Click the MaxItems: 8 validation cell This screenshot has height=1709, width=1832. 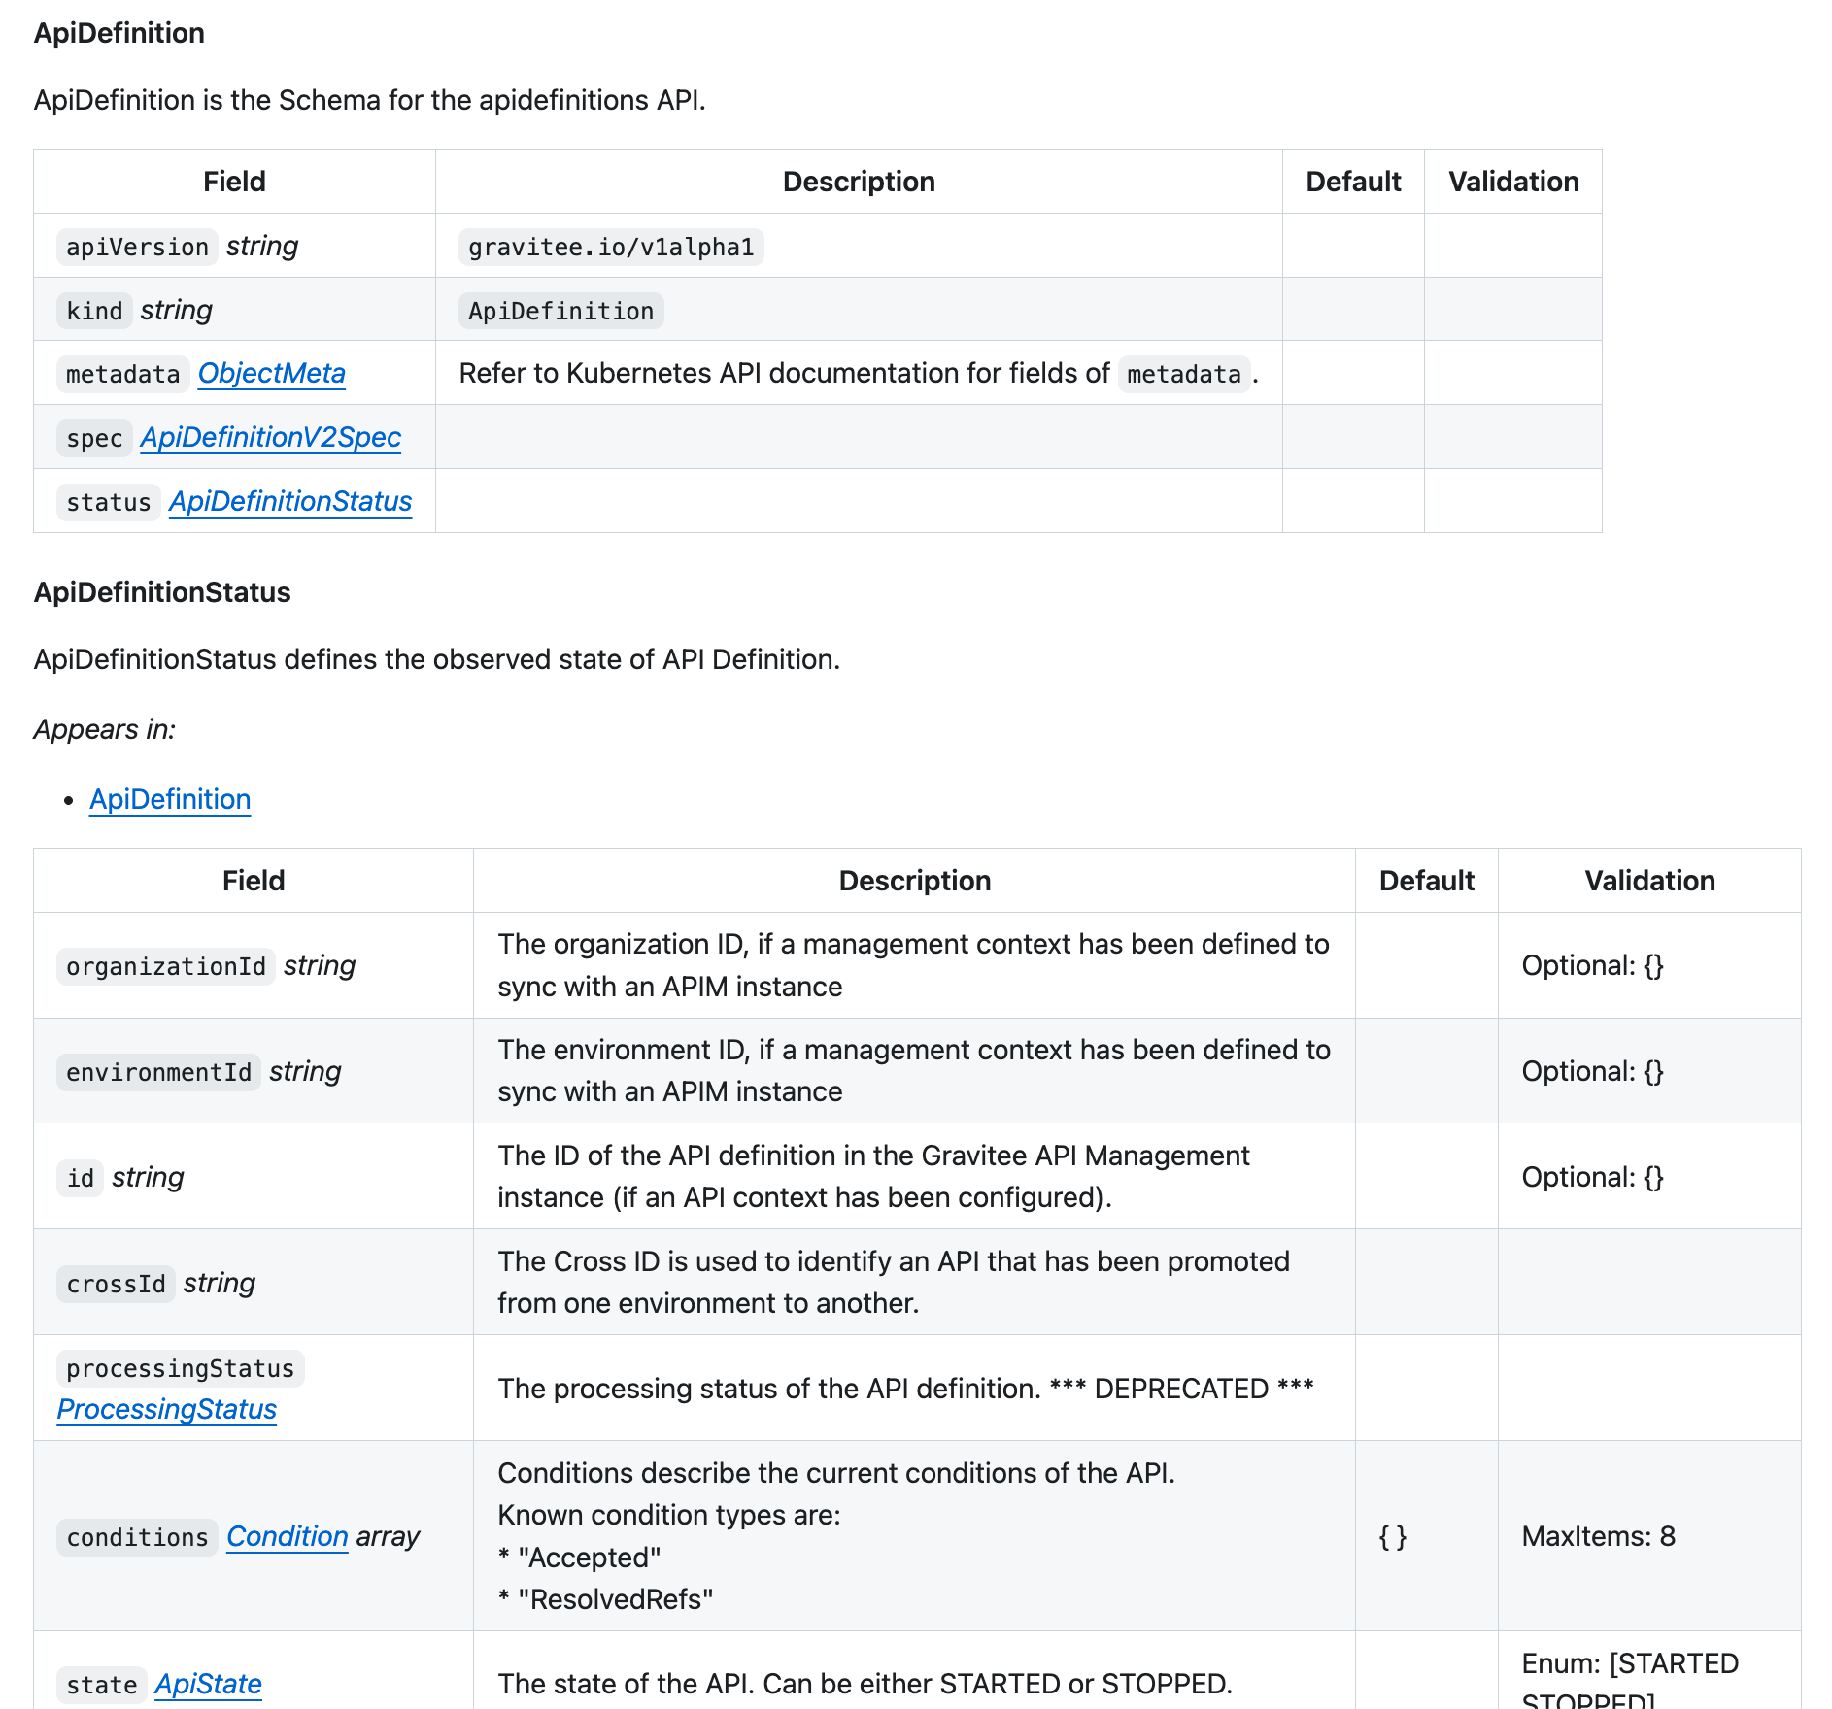click(x=1598, y=1536)
